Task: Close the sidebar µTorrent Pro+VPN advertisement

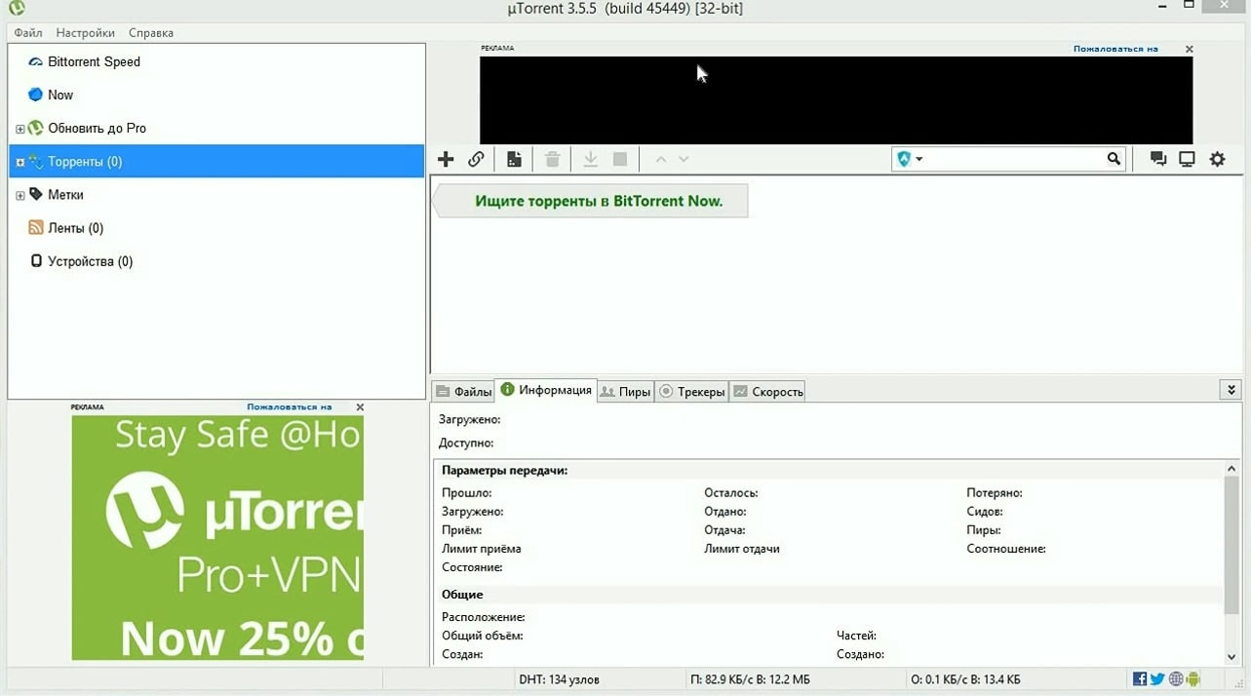Action: (x=360, y=407)
